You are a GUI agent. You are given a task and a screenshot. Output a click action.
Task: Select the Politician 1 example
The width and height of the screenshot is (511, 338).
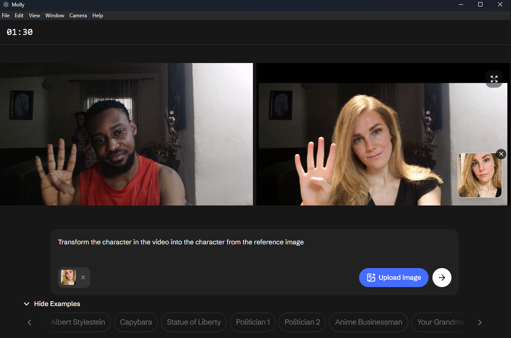coord(253,322)
